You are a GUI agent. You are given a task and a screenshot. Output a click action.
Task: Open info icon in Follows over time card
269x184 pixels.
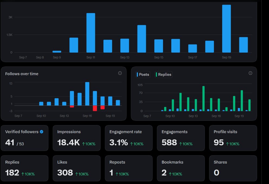click(x=120, y=73)
